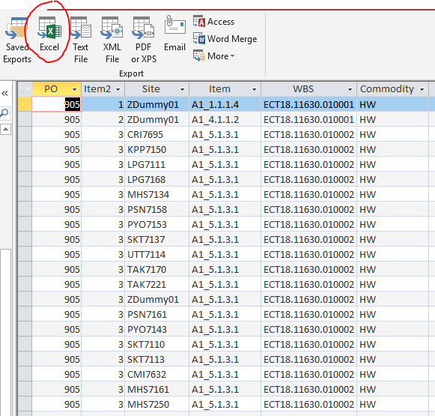Click the CRI7695 site cell
The width and height of the screenshot is (435, 416).
coord(157,135)
